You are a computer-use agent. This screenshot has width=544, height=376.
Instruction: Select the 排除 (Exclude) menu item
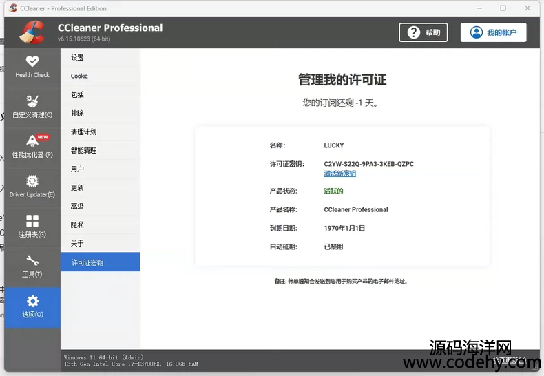pyautogui.click(x=101, y=113)
